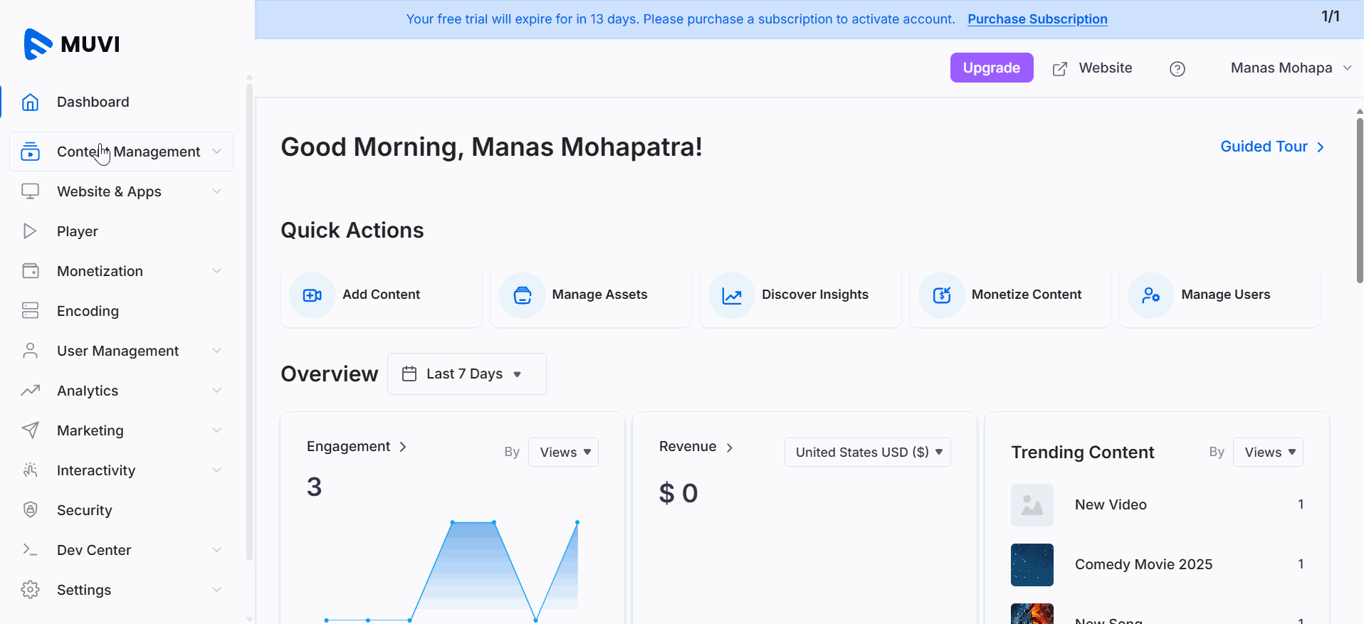Click the Discover Insights chart icon
1364x624 pixels.
coord(731,295)
